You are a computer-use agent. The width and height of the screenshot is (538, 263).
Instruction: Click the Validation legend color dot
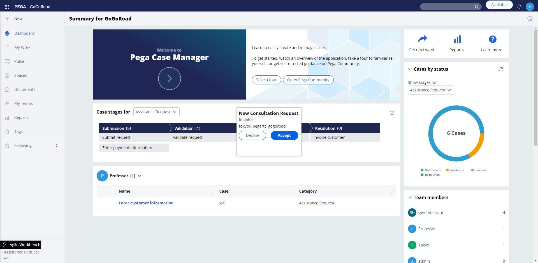tap(447, 170)
